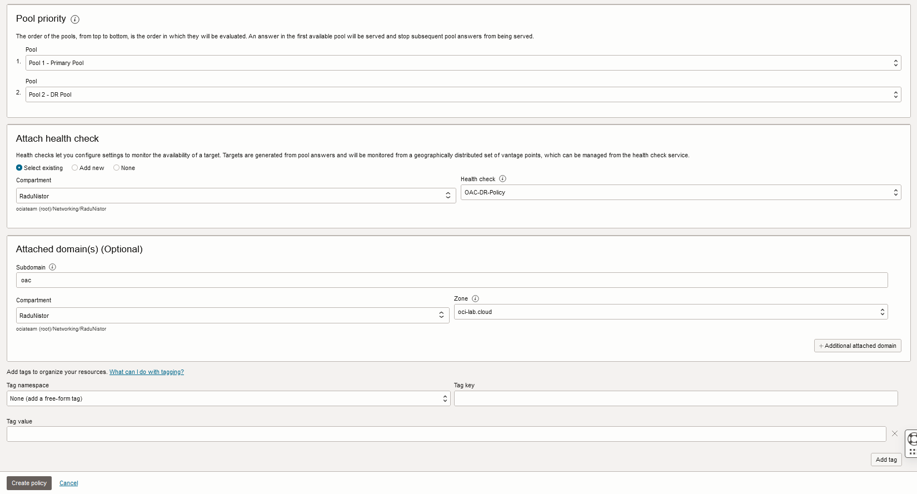Choose the Select existing radio option
This screenshot has width=917, height=494.
point(19,168)
